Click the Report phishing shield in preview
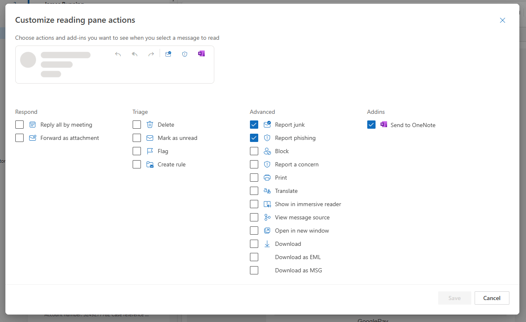Image resolution: width=526 pixels, height=322 pixels. [x=185, y=54]
